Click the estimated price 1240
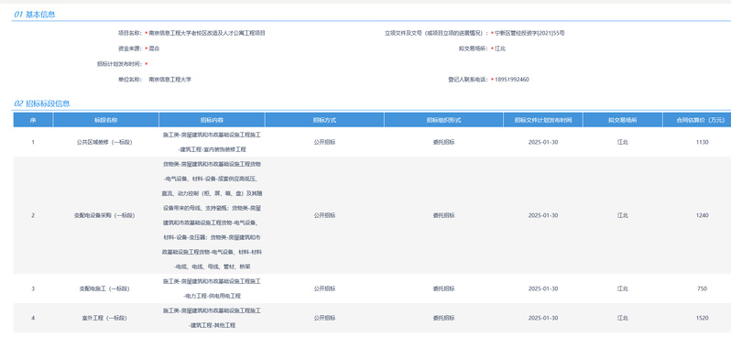This screenshot has width=731, height=337. [x=702, y=215]
